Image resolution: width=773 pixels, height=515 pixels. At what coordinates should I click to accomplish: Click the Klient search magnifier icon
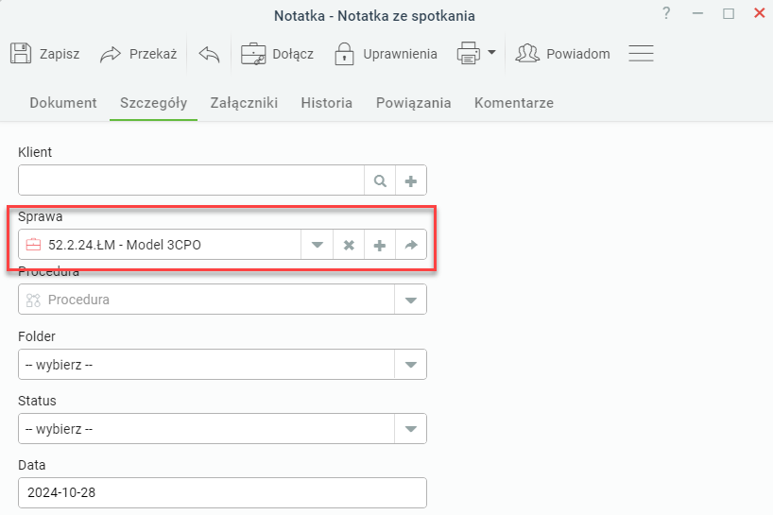click(380, 180)
